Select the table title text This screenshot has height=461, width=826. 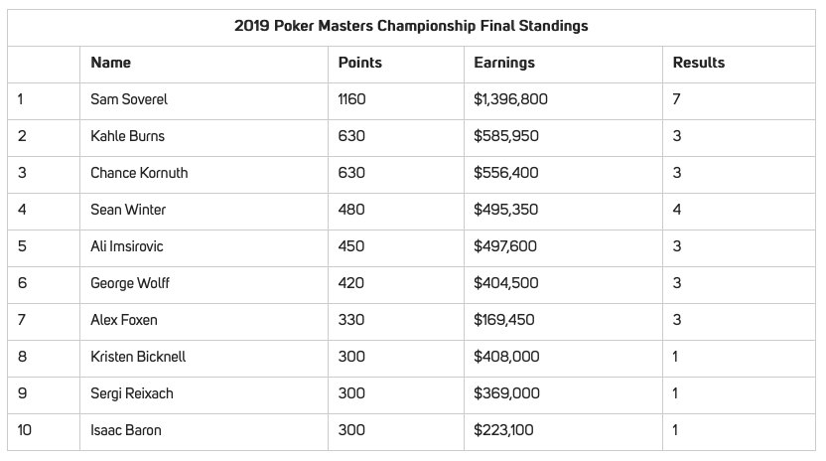[x=411, y=26]
